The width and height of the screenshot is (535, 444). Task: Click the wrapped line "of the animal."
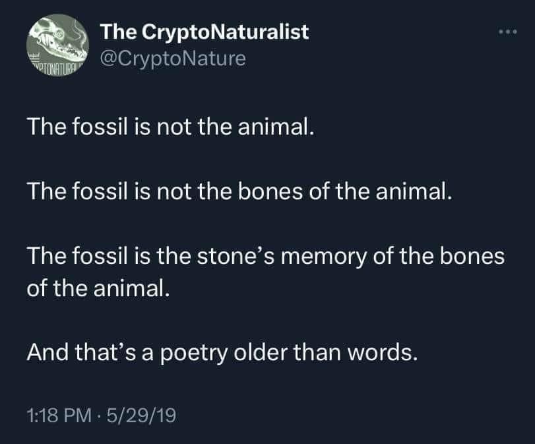pyautogui.click(x=98, y=289)
